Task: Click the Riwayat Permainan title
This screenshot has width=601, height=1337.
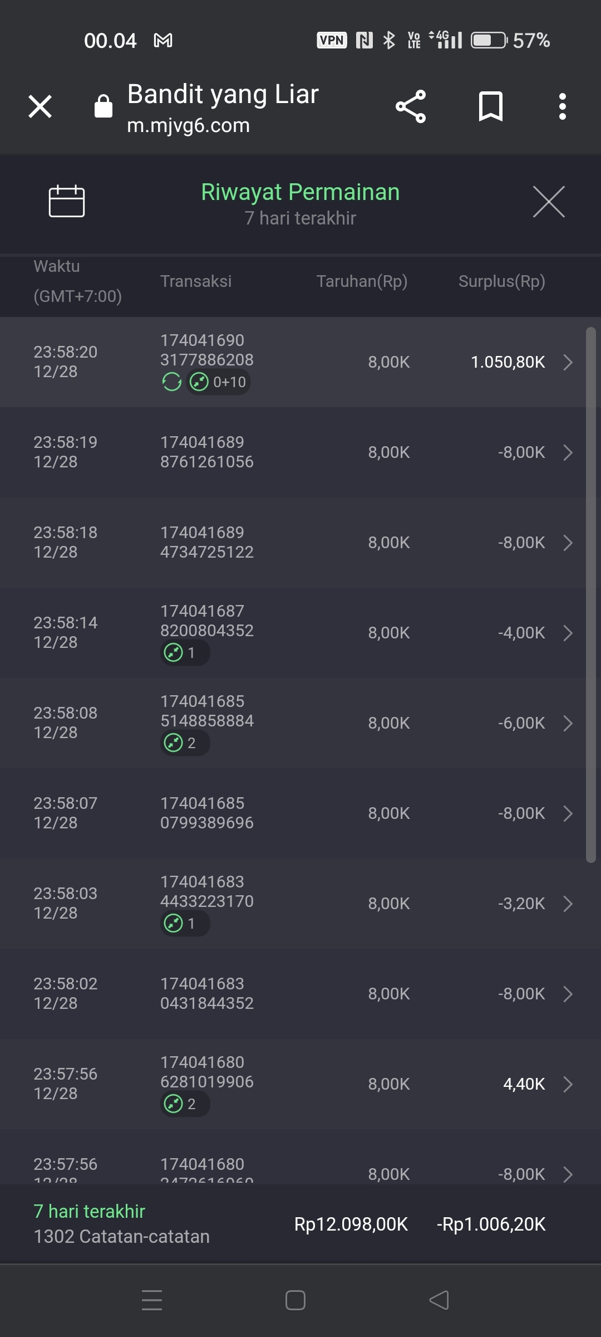Action: coord(300,192)
